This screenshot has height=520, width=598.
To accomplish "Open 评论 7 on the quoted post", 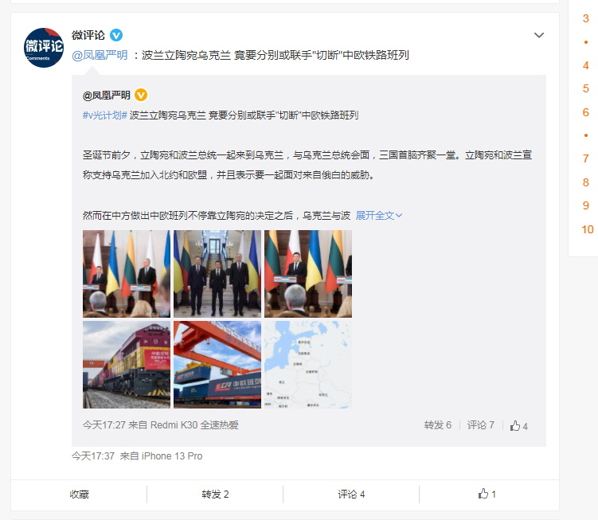I will pyautogui.click(x=480, y=425).
